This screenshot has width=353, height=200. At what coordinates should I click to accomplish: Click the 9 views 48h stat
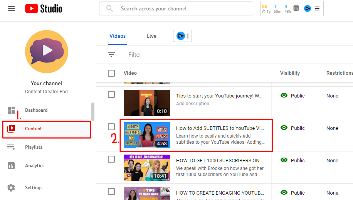(x=287, y=8)
